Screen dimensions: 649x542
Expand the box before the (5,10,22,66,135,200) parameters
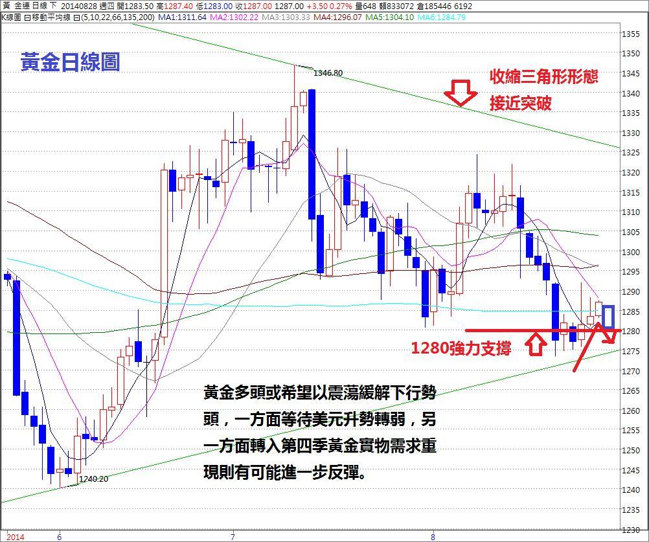(x=76, y=17)
